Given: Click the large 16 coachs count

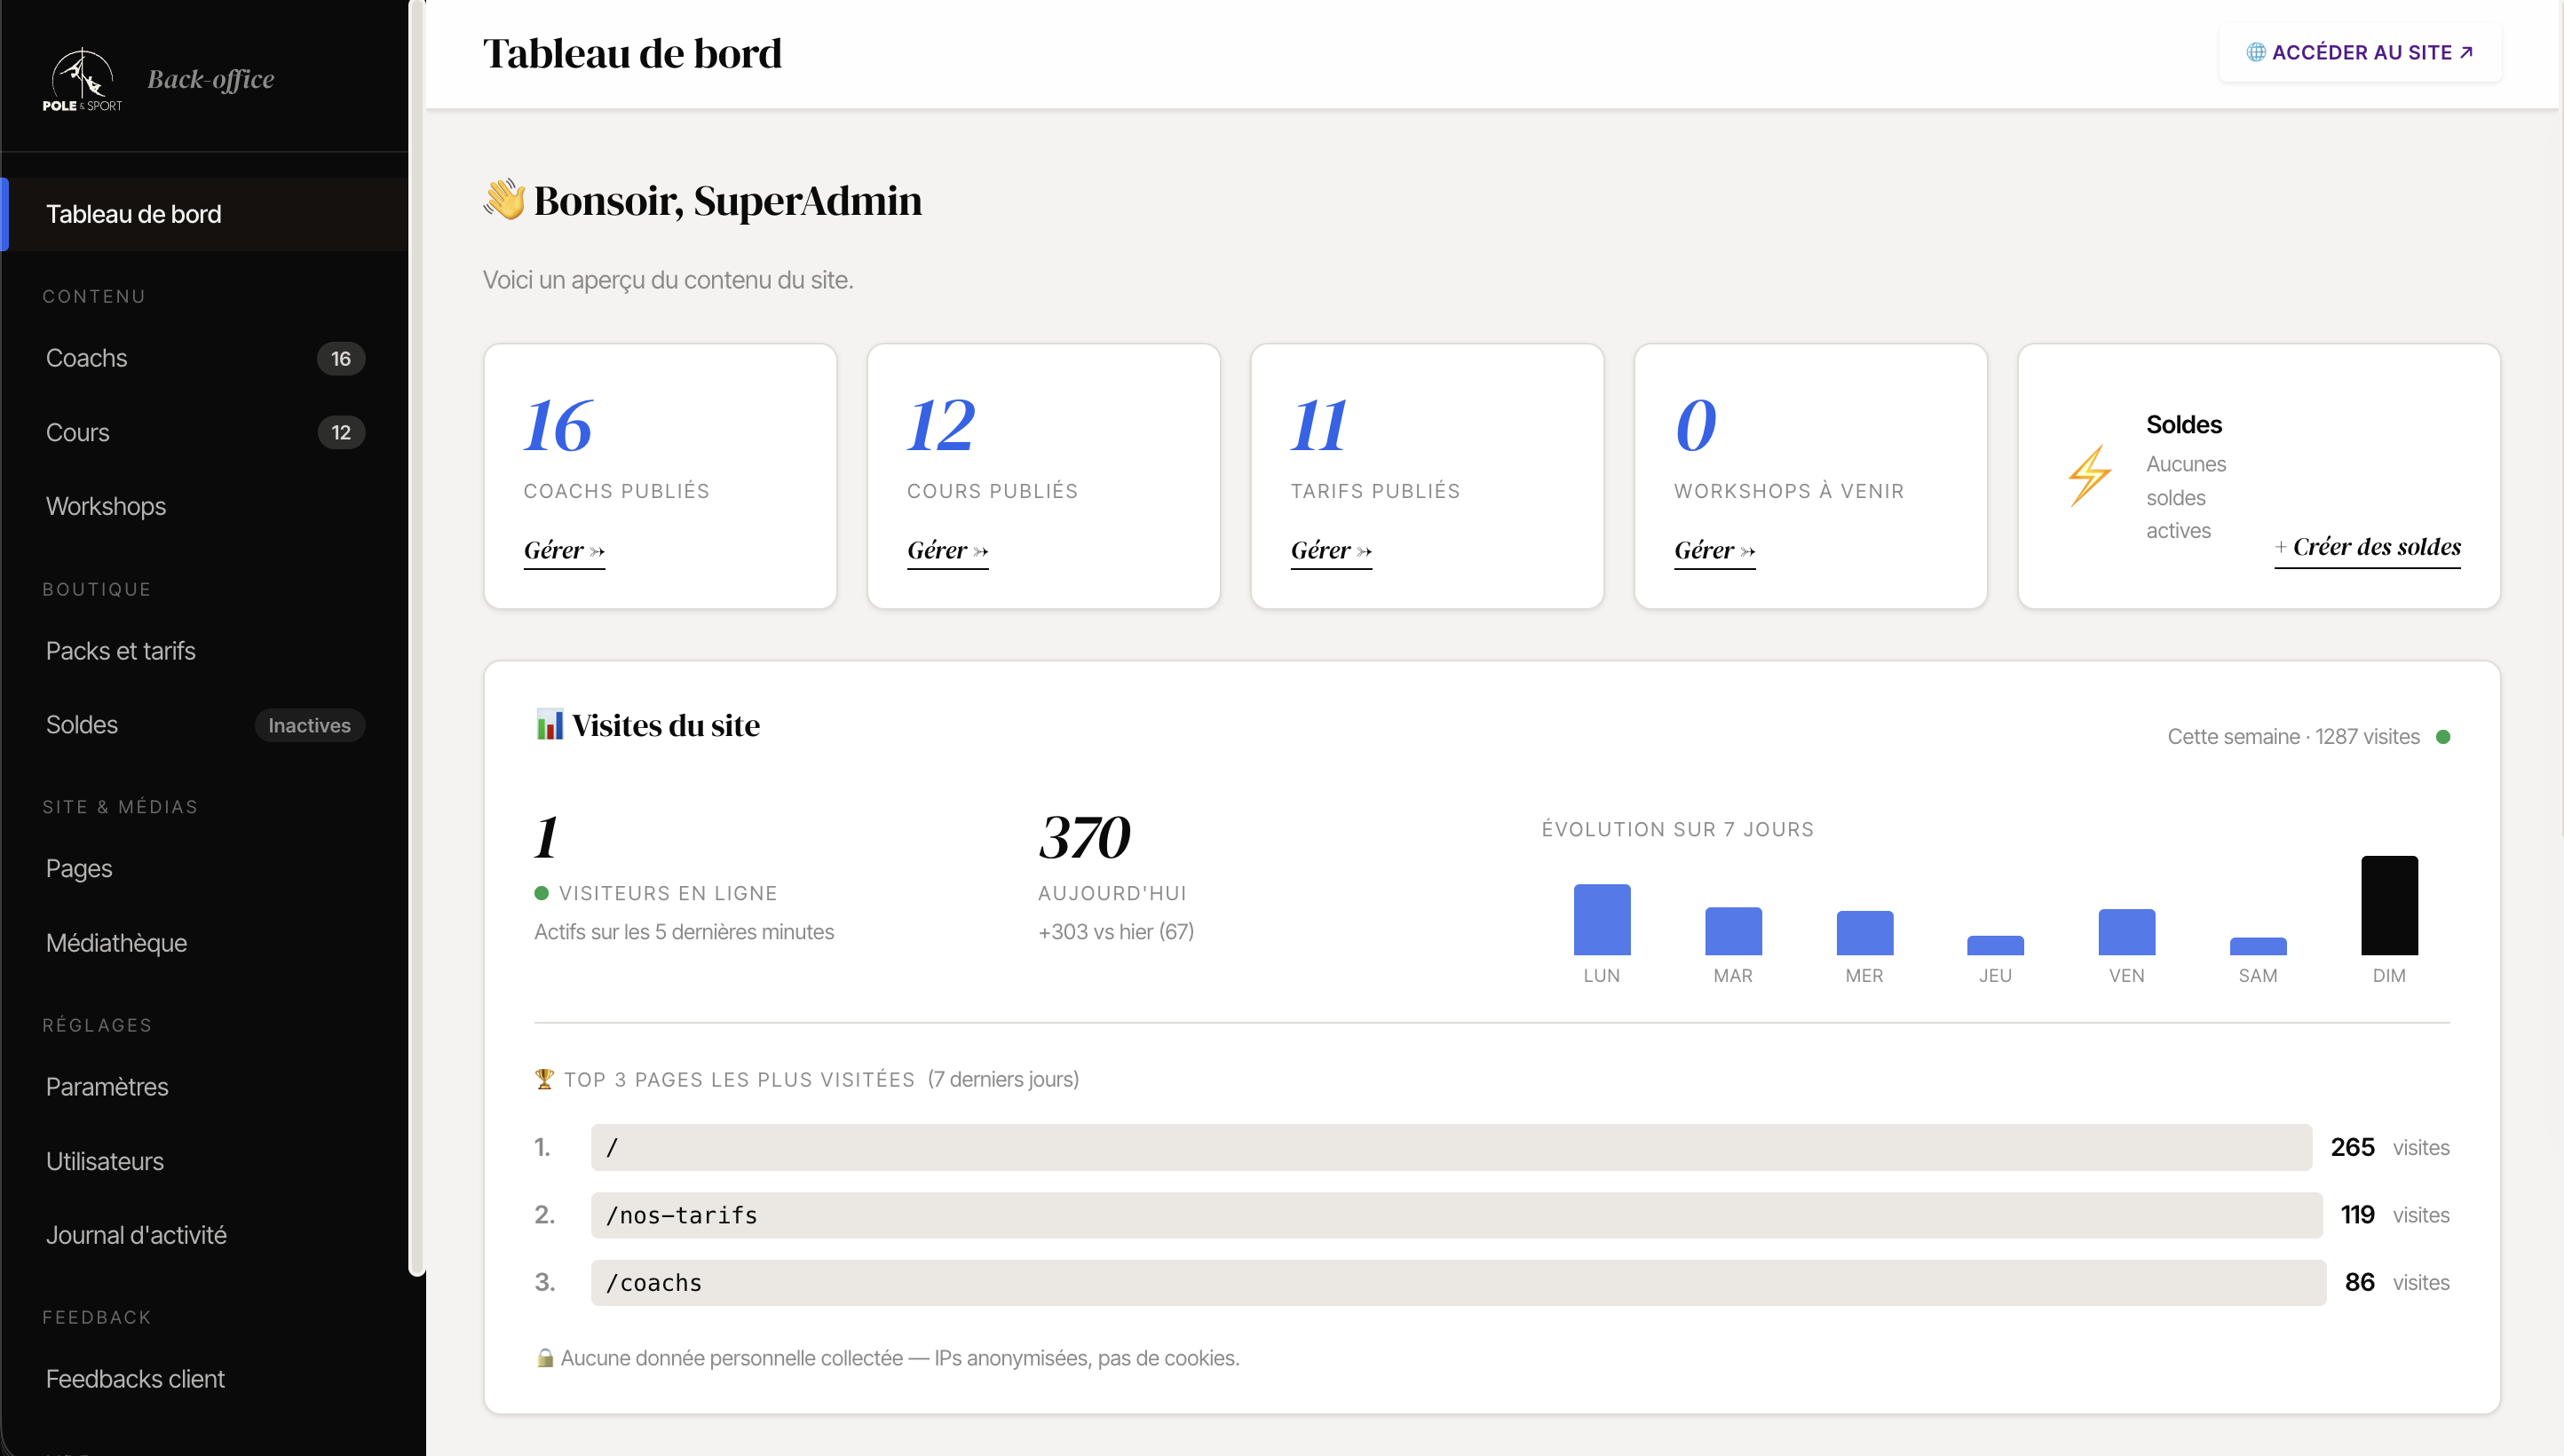Looking at the screenshot, I should coord(558,426).
